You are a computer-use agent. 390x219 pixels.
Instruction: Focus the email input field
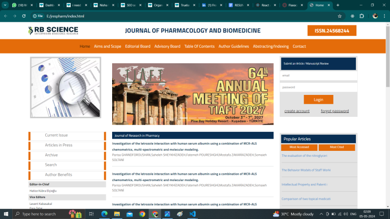(318, 75)
